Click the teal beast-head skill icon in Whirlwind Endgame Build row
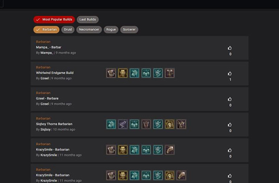 134,73
